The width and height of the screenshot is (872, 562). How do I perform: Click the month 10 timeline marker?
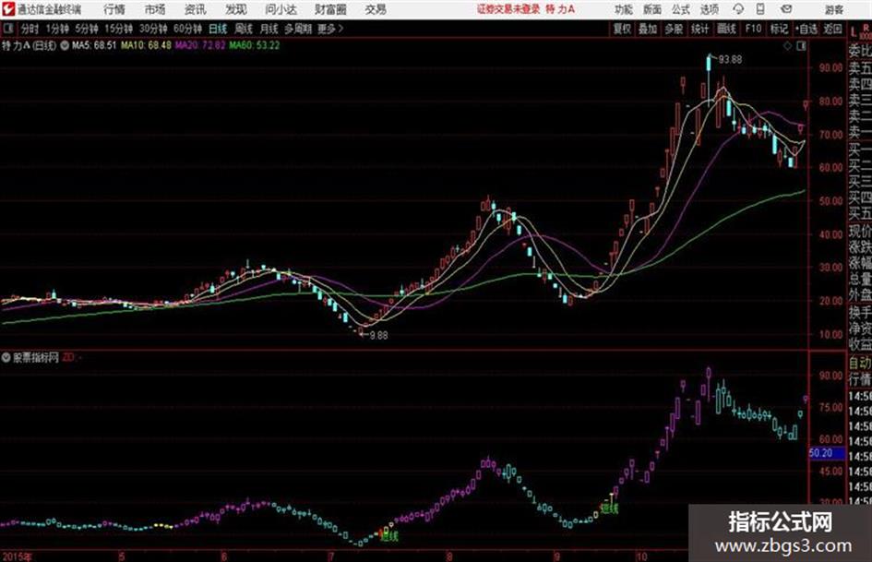tap(641, 556)
